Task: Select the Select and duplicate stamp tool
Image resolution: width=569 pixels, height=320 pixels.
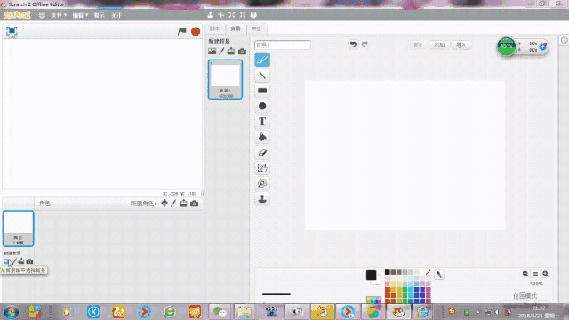Action: pos(262,199)
